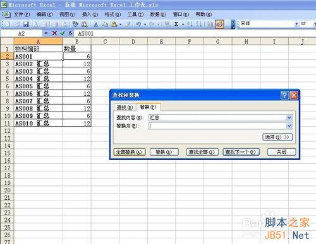Select column A by clicking its header
Image resolution: width=316 pixels, height=244 pixels.
click(x=39, y=42)
